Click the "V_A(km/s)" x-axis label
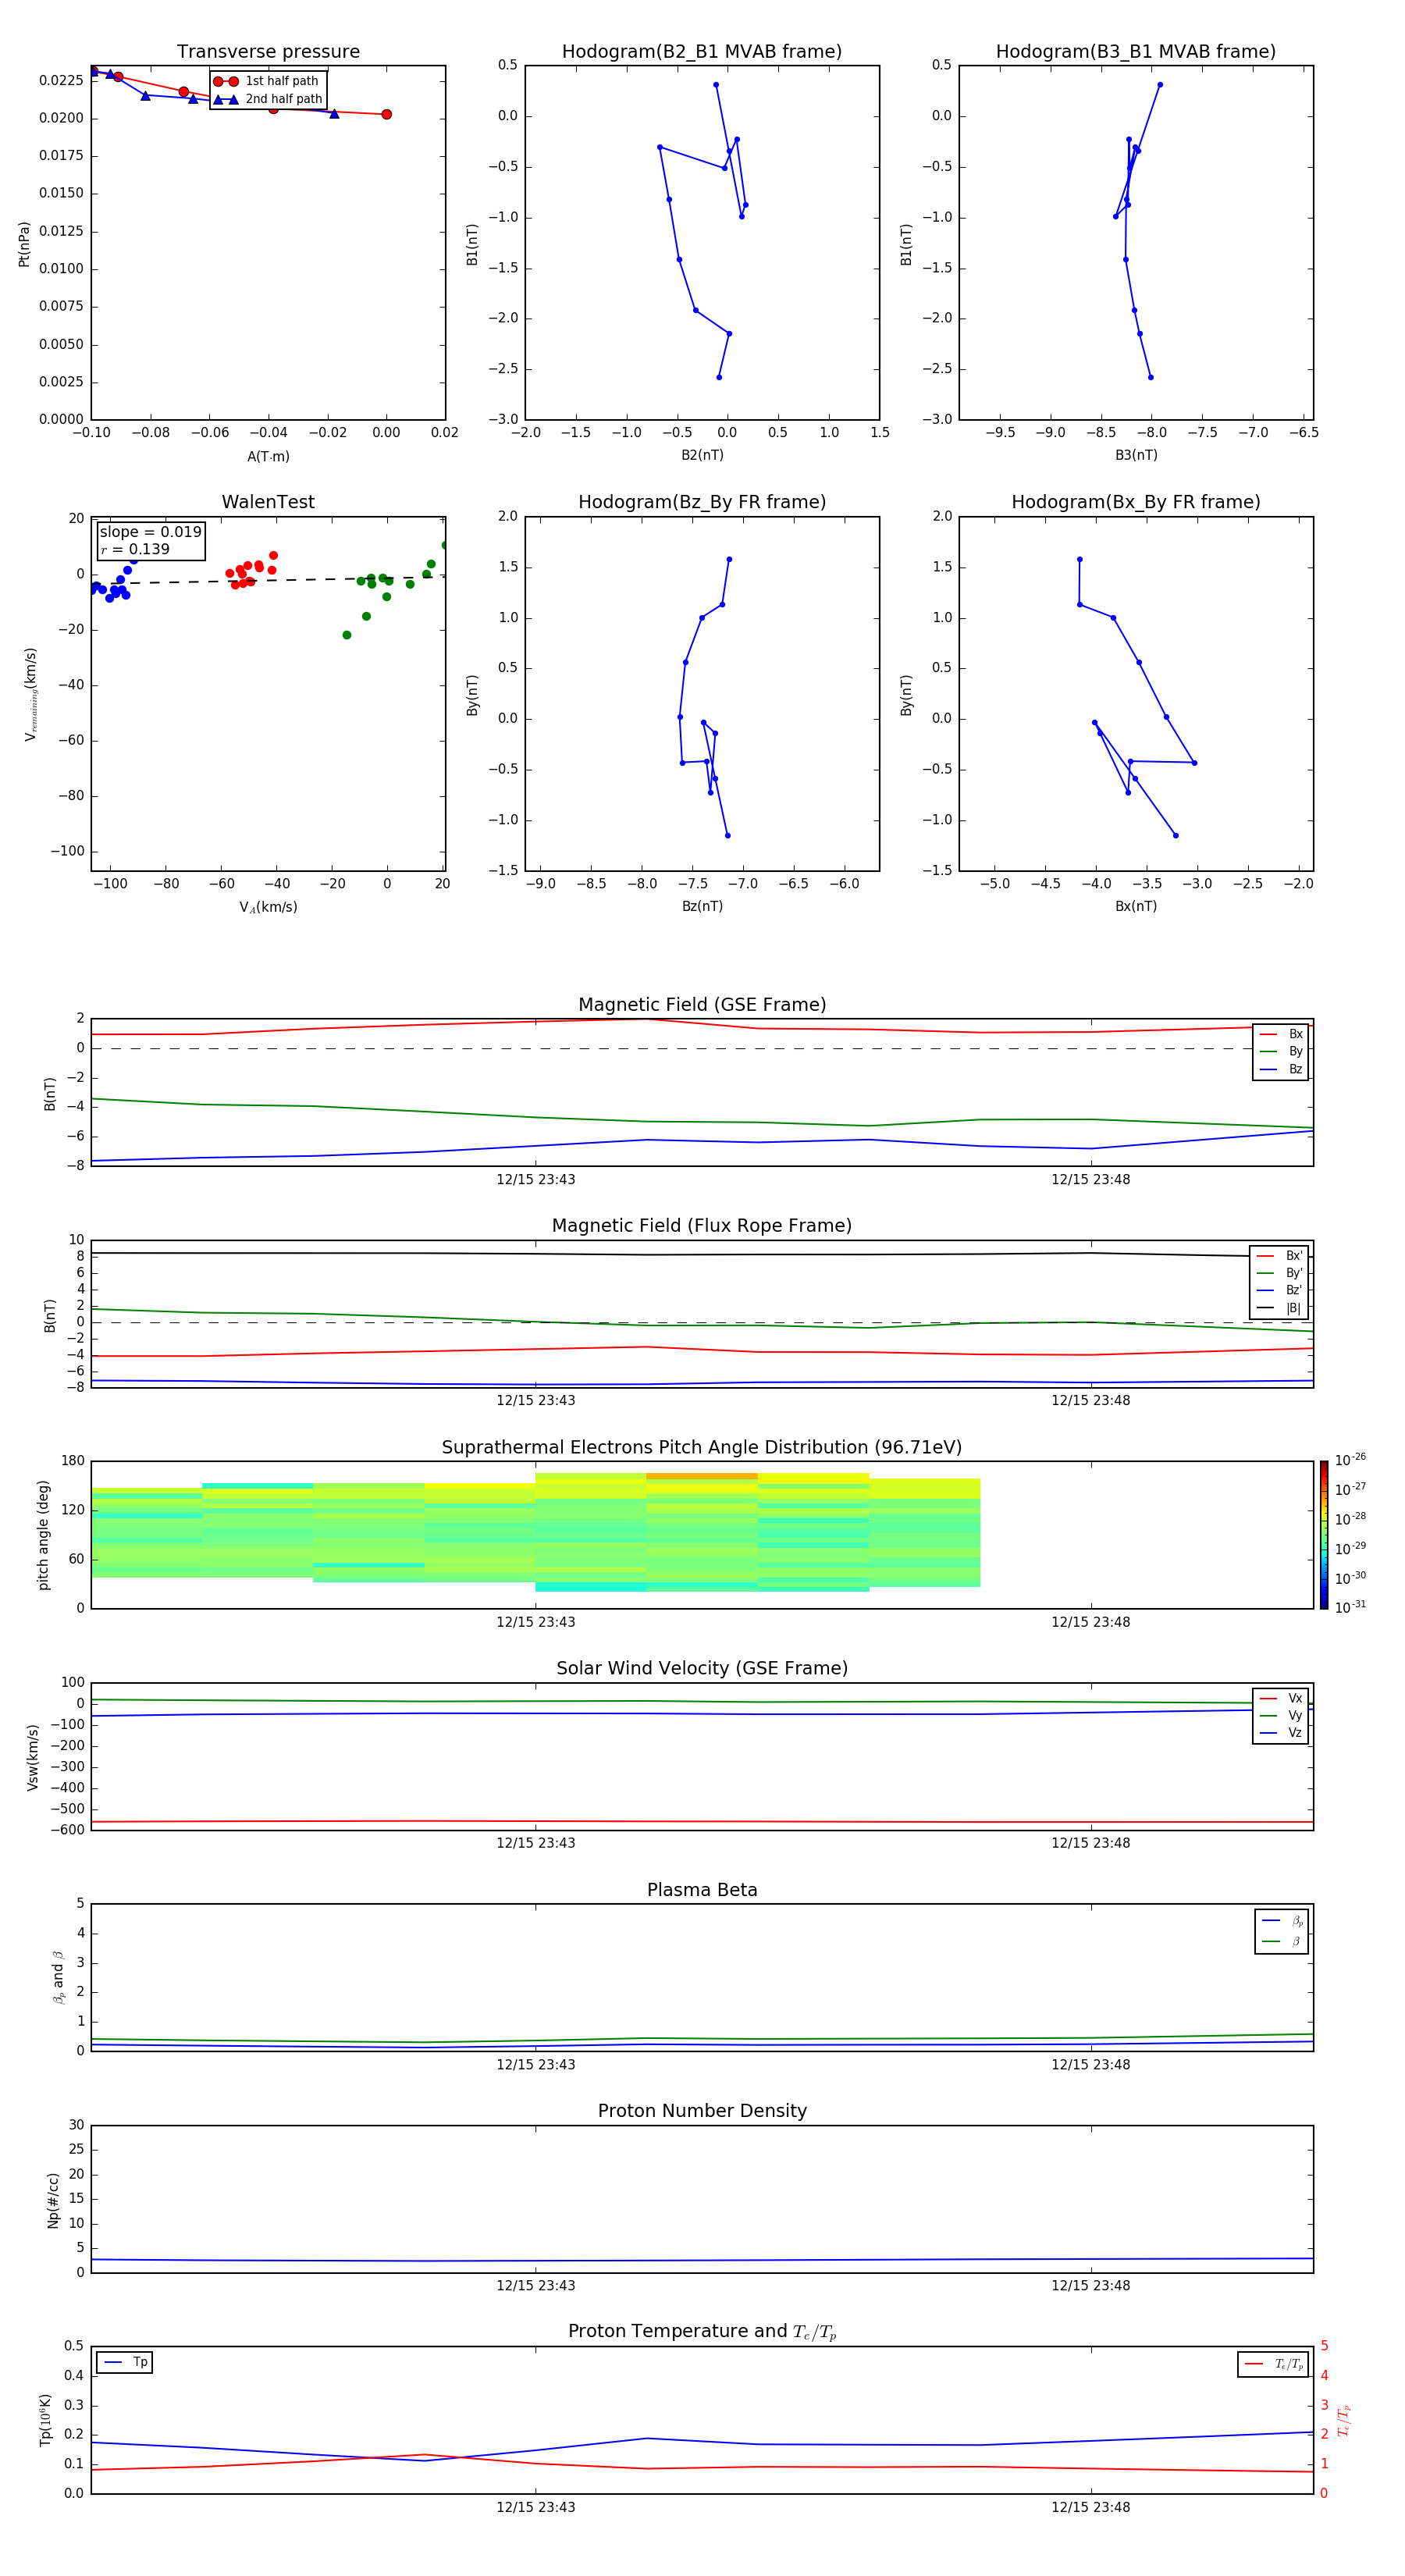The width and height of the screenshot is (1405, 2576). tap(268, 908)
